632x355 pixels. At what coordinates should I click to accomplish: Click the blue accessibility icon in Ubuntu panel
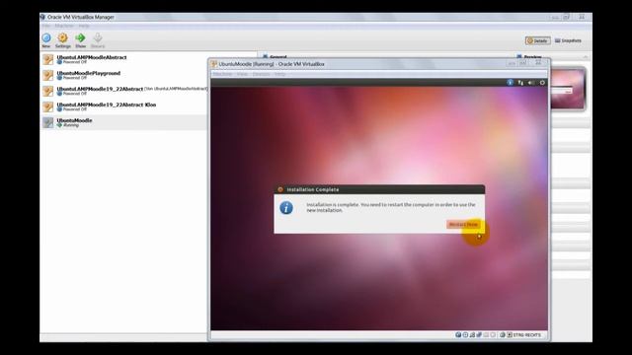(510, 82)
